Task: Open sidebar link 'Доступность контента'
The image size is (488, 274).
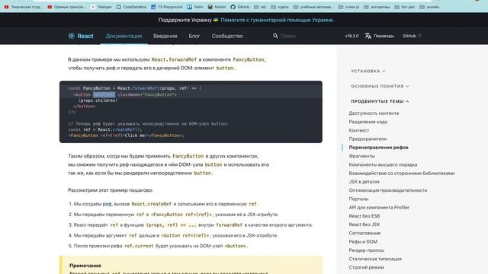Action: pyautogui.click(x=374, y=113)
